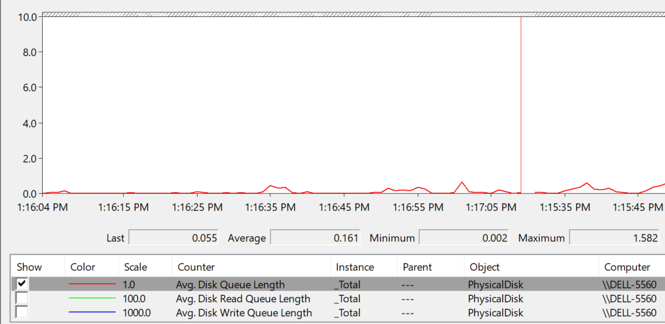Sort by the Show column header
Viewport: 665px width, 324px height.
tap(38, 267)
